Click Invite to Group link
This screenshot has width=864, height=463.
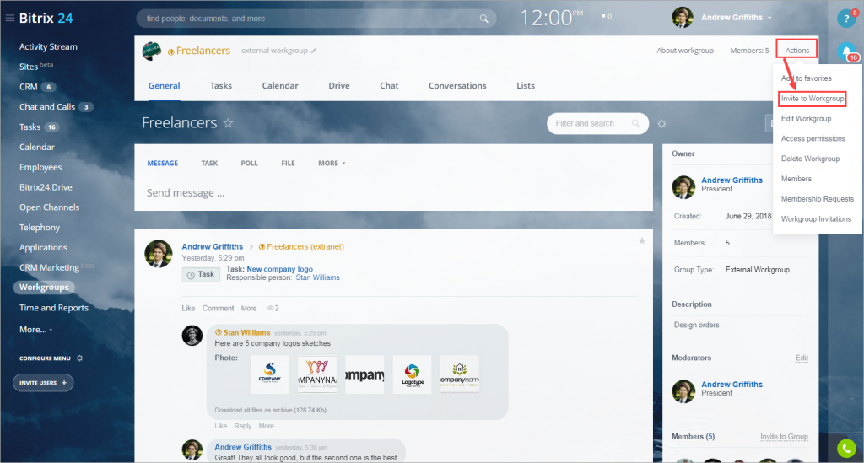coord(784,437)
